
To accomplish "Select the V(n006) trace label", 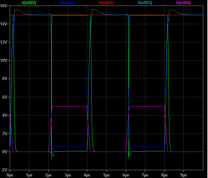I will [x=67, y=3].
